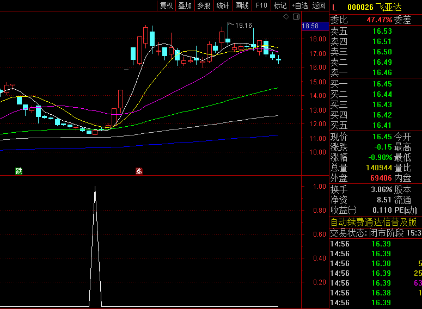Click 收益(一) value 0.110
This screenshot has width=422, height=309.
tap(382, 210)
